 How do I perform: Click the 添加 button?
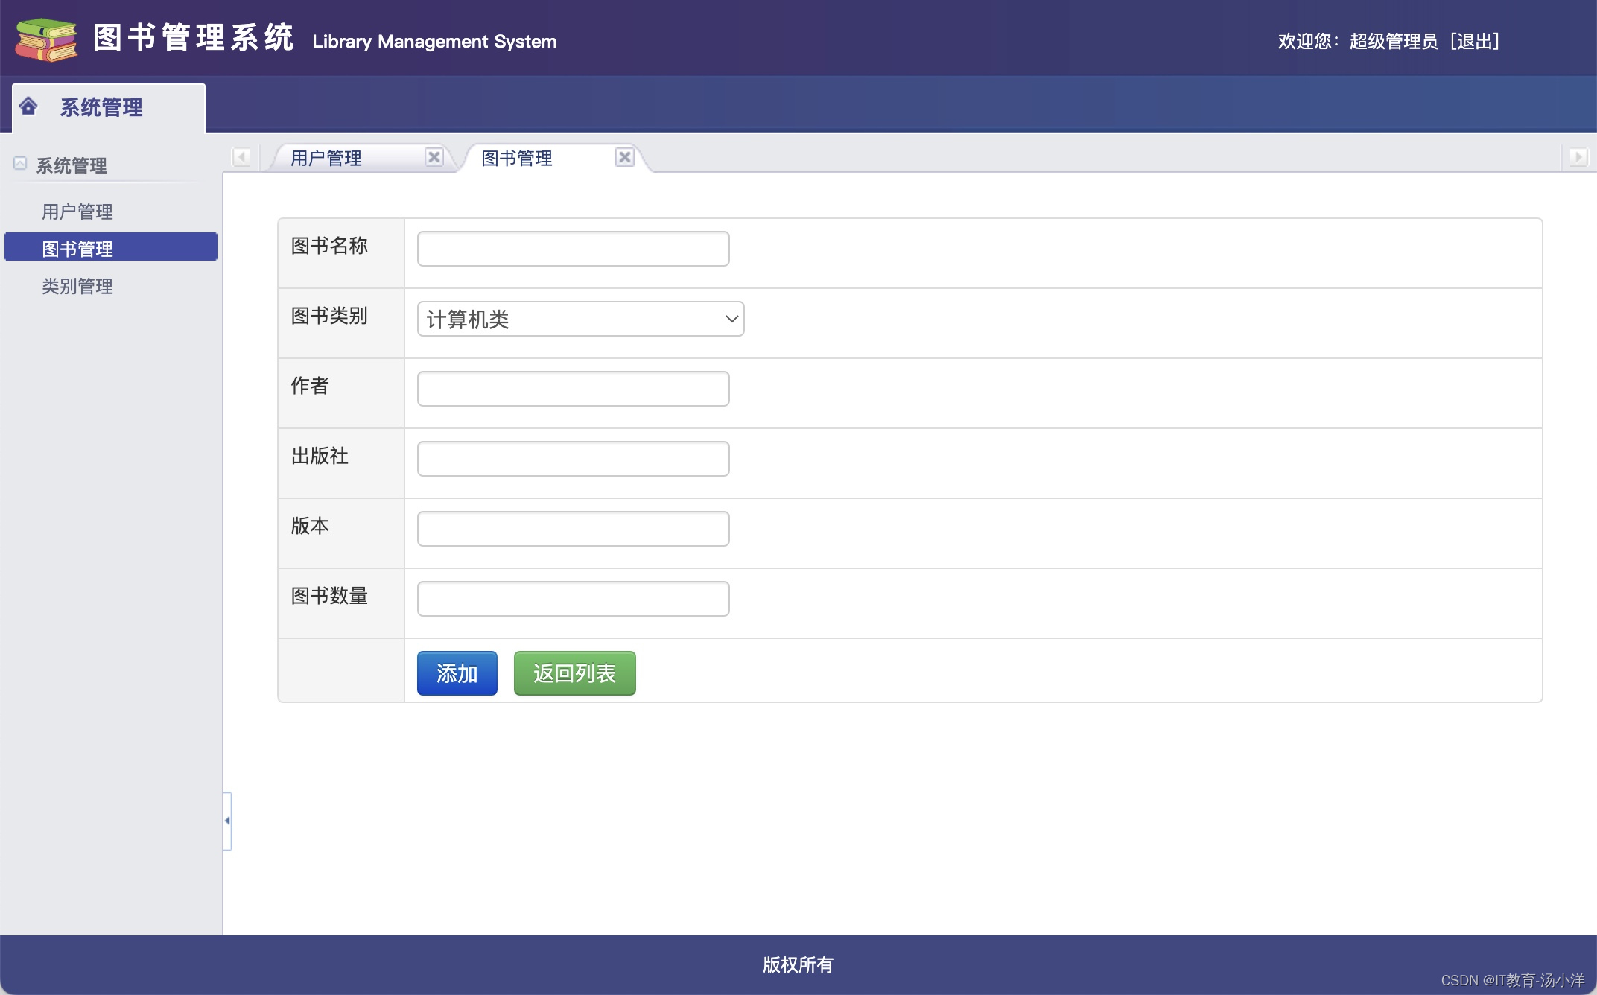[457, 673]
